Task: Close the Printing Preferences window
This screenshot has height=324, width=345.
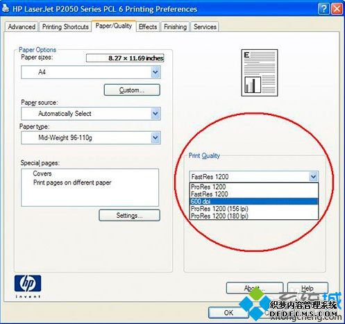Action: (x=337, y=9)
